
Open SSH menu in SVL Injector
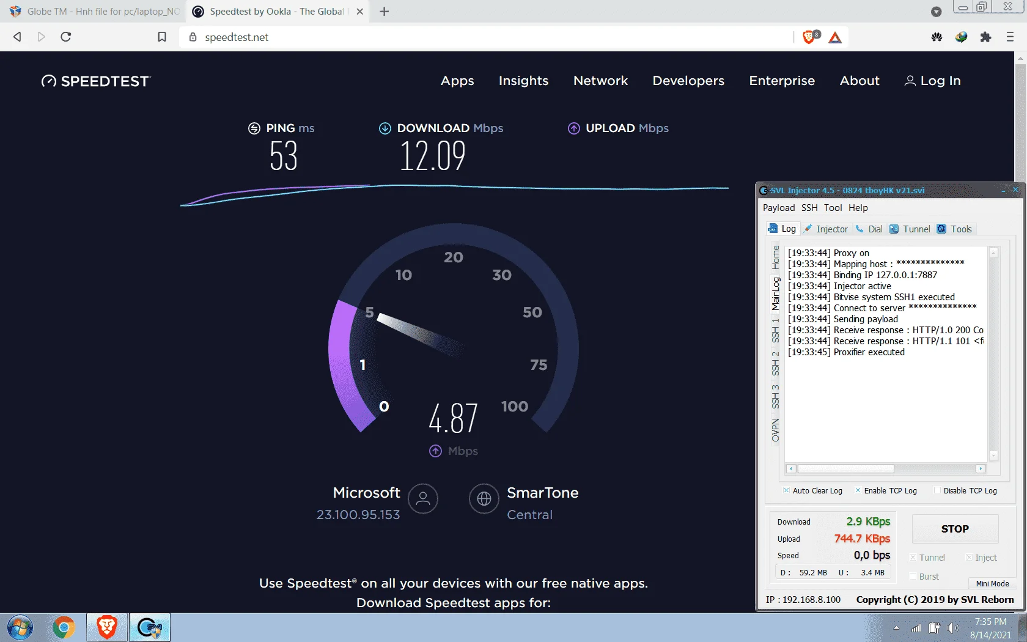pyautogui.click(x=809, y=208)
